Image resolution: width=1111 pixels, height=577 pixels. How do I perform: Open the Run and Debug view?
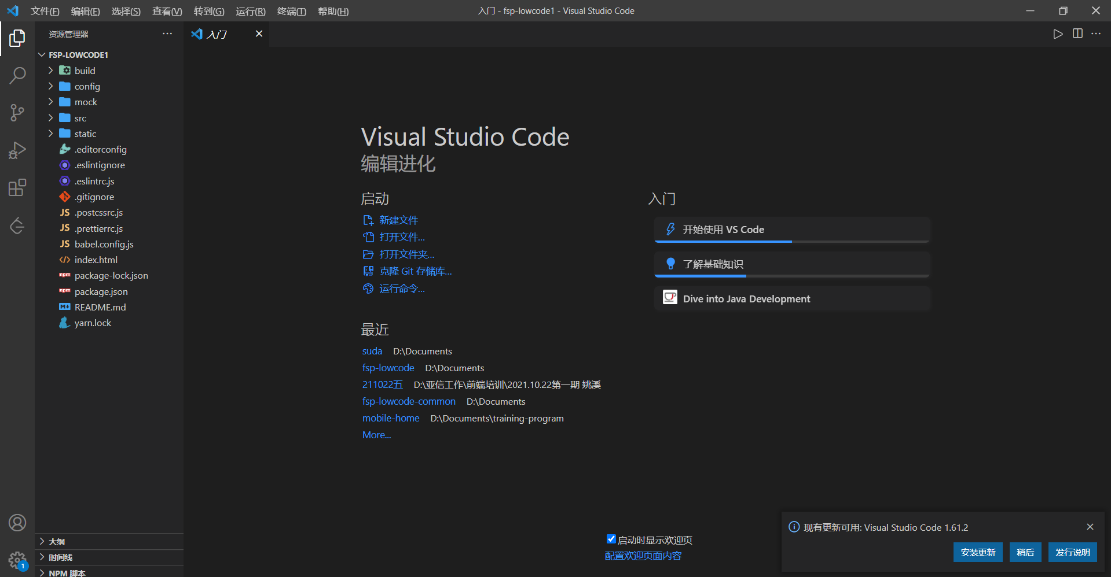(x=17, y=150)
